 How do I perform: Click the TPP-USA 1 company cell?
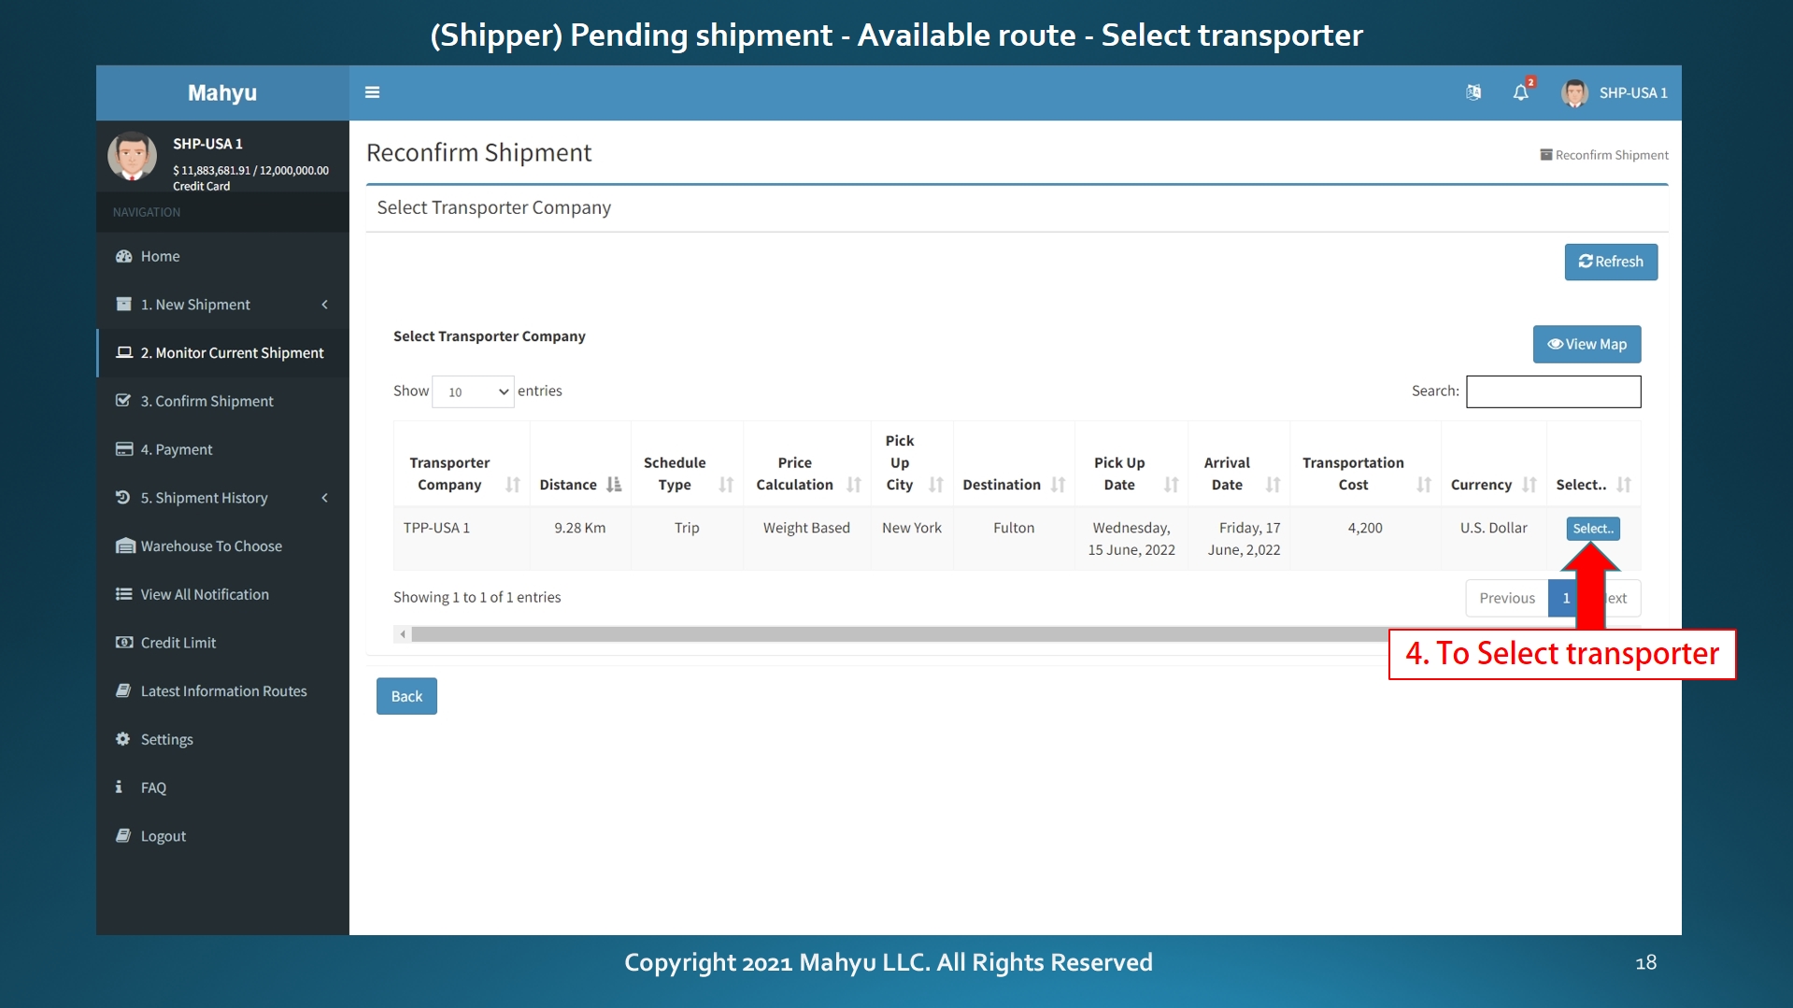pos(462,539)
